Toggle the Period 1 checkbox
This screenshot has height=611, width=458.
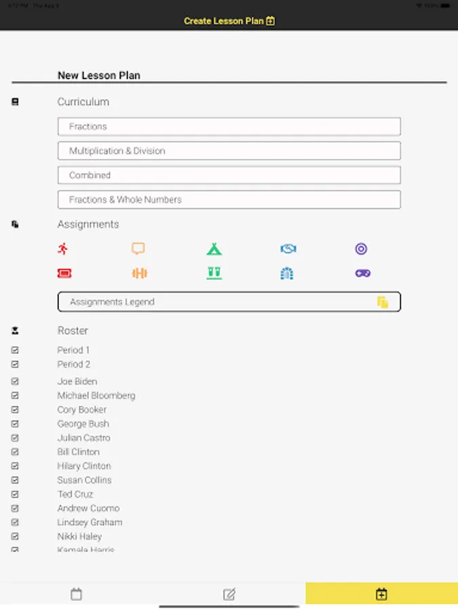[15, 350]
